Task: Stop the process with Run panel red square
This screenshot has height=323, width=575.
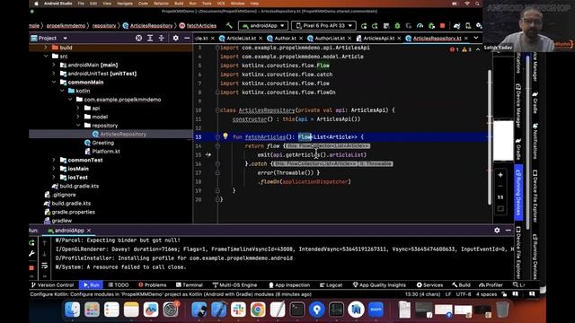Action: coord(31,267)
